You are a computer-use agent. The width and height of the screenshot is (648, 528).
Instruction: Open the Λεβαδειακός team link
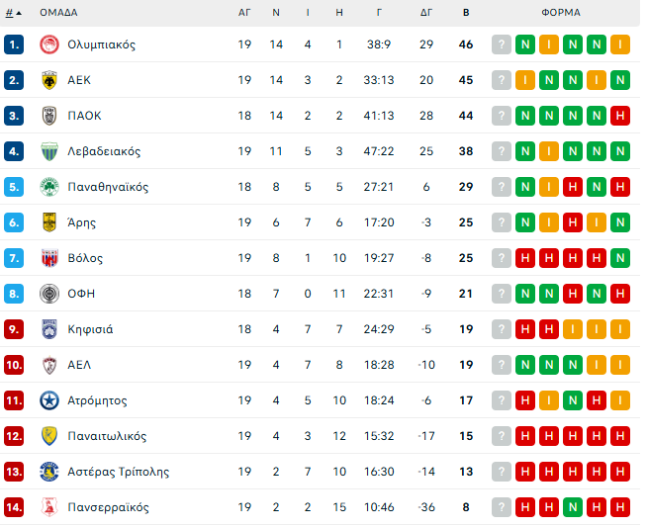tap(104, 151)
